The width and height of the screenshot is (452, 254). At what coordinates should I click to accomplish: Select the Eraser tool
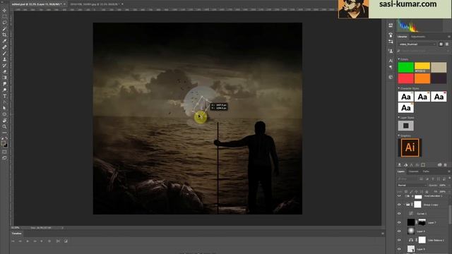(4, 71)
